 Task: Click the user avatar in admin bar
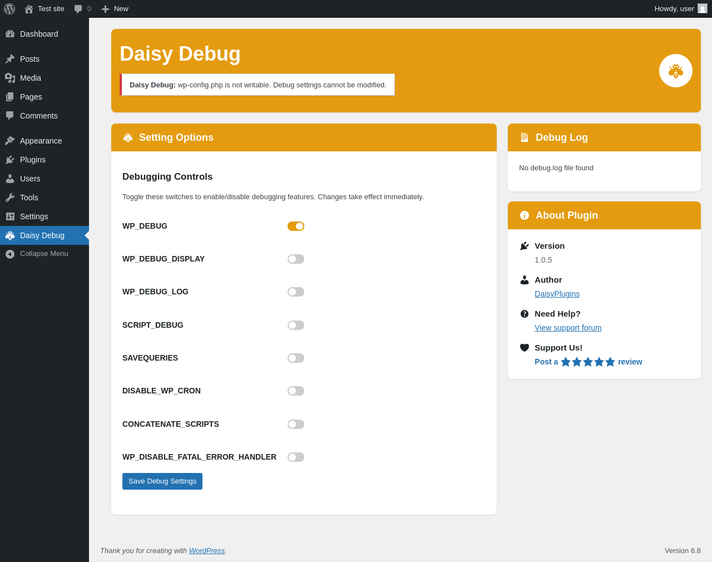(x=703, y=9)
